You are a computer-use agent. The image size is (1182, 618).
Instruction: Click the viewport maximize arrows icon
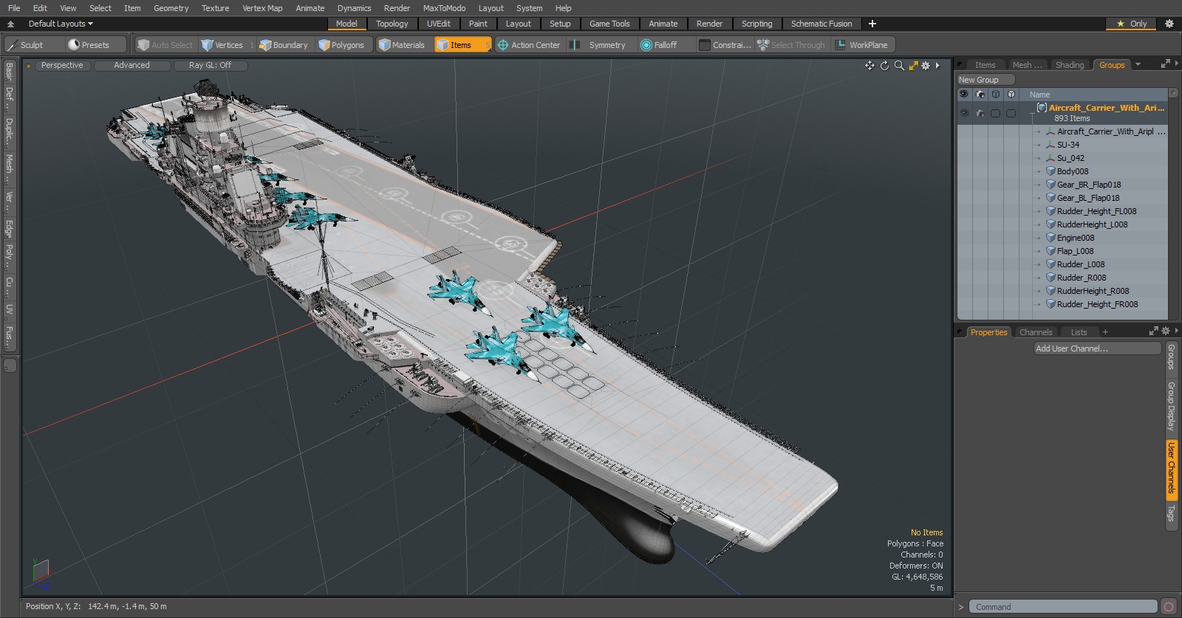(x=913, y=66)
